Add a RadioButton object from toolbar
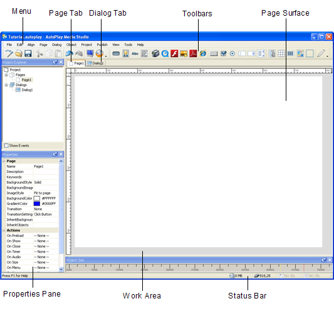 pos(232,53)
